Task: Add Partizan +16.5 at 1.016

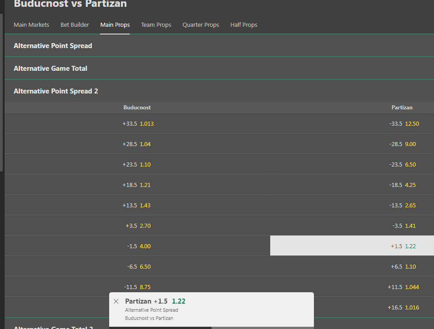Action: [x=403, y=307]
